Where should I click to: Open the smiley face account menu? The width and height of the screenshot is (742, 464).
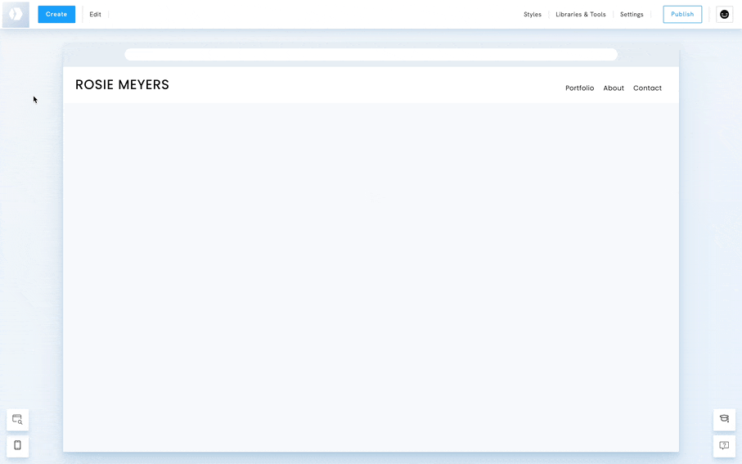[724, 15]
